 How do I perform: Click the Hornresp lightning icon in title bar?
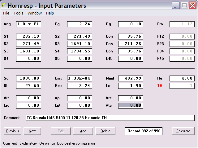tap(4, 5)
